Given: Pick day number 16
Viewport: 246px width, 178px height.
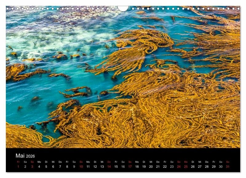Looking at the screenshot, I should tap(123, 167).
